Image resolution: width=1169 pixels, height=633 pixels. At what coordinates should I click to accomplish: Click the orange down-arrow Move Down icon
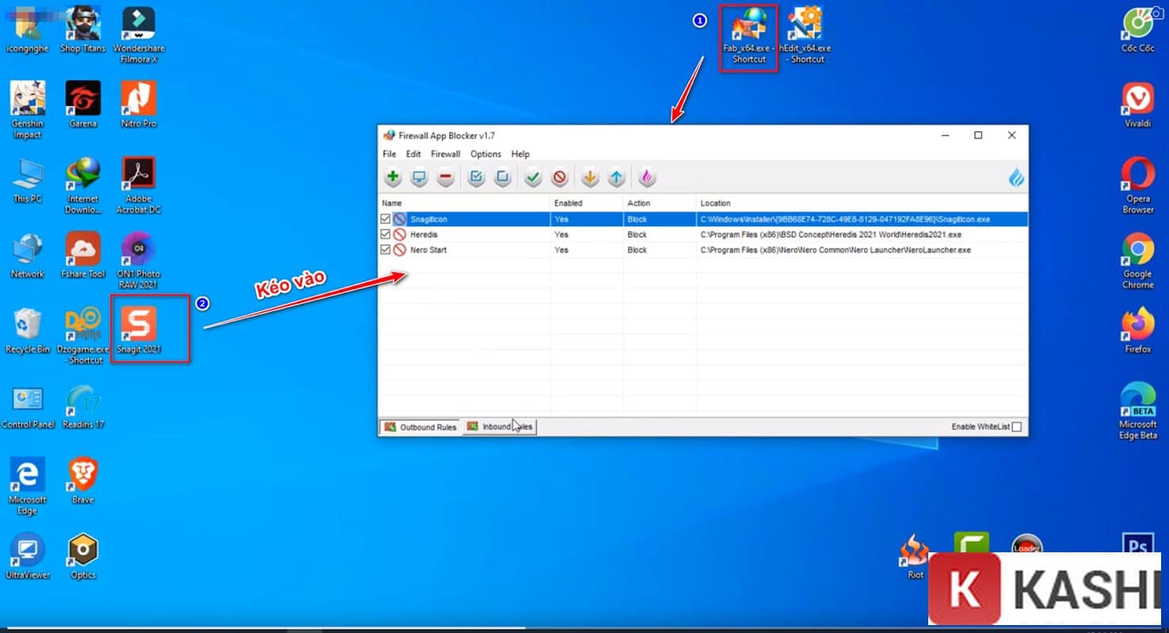coord(589,177)
